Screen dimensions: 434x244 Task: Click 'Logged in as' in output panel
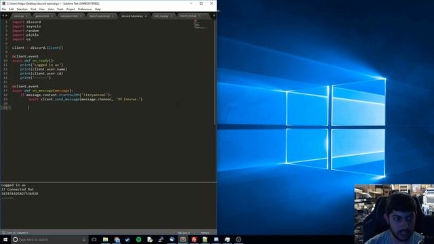(14, 185)
